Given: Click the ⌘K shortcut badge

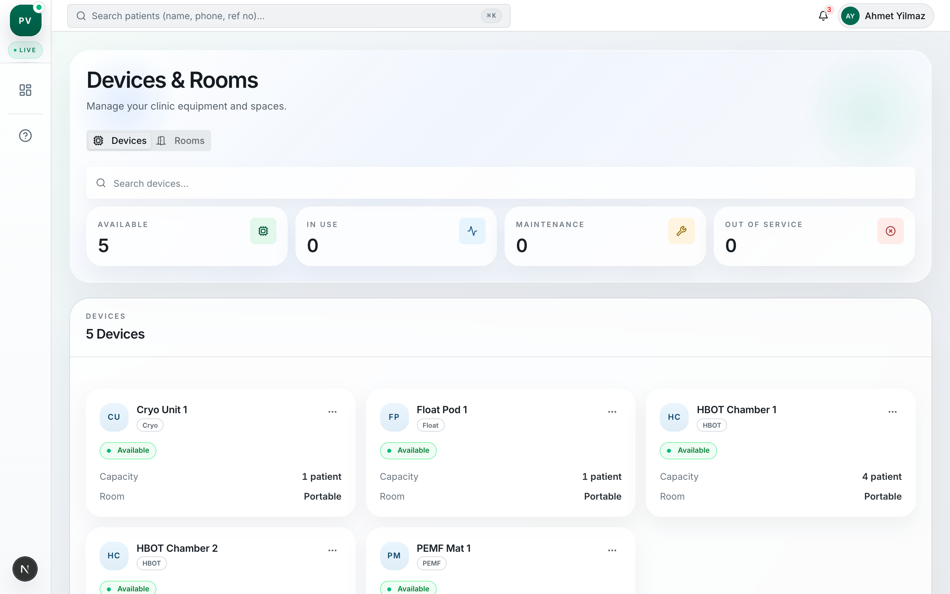Looking at the screenshot, I should point(491,16).
